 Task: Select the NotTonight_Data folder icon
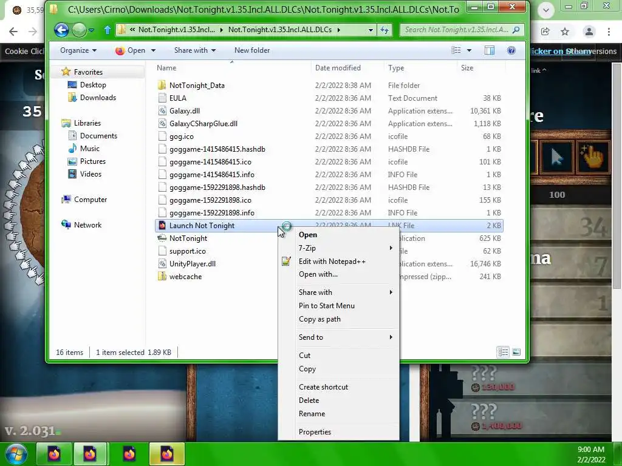162,85
